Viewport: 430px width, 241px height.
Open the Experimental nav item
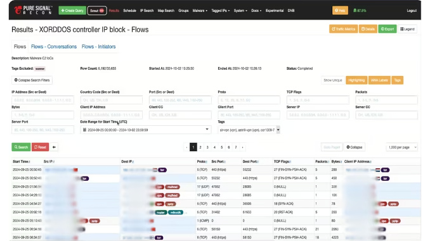click(x=275, y=11)
